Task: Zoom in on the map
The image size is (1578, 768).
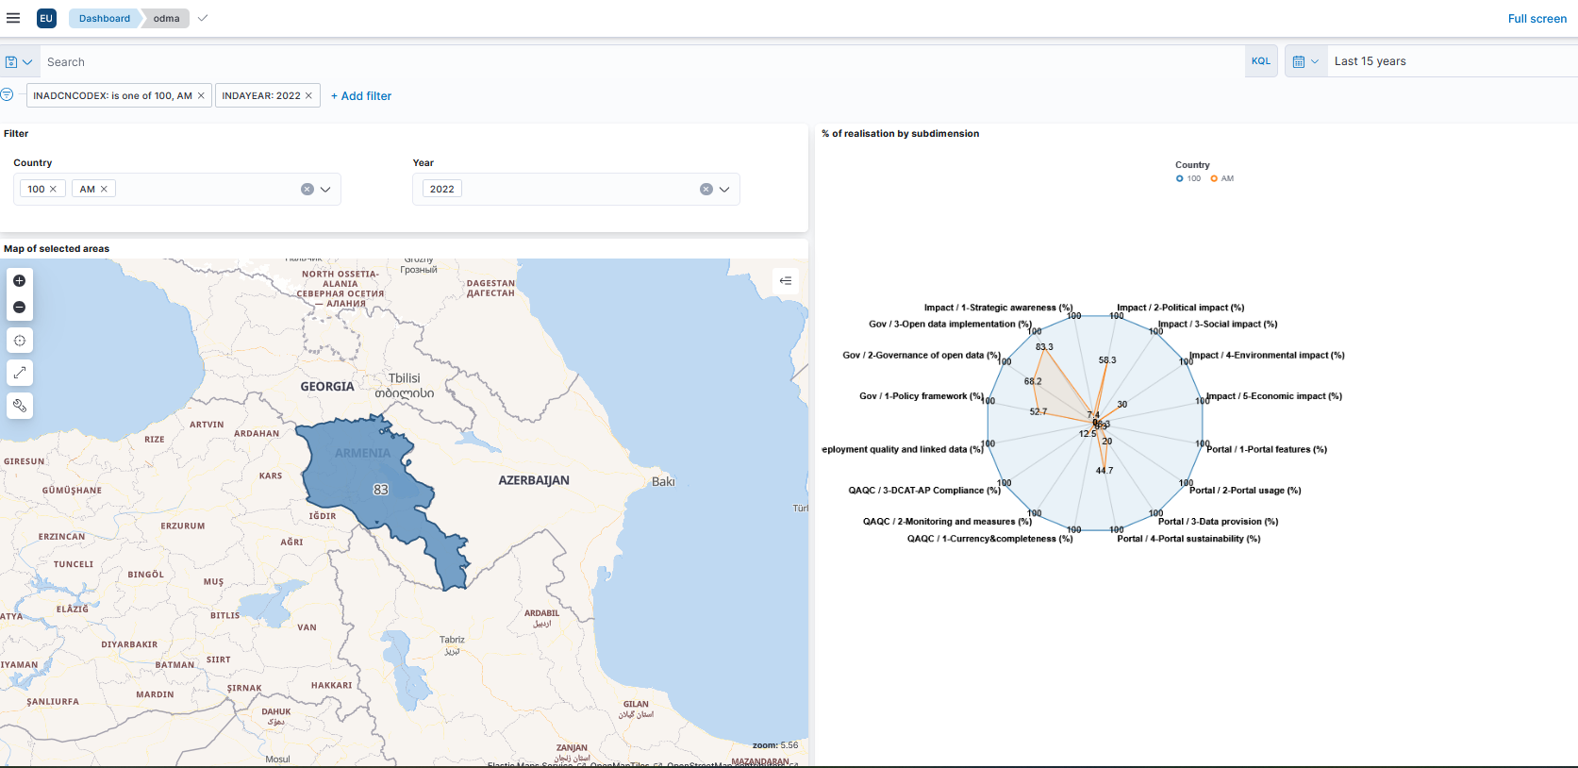Action: click(19, 281)
